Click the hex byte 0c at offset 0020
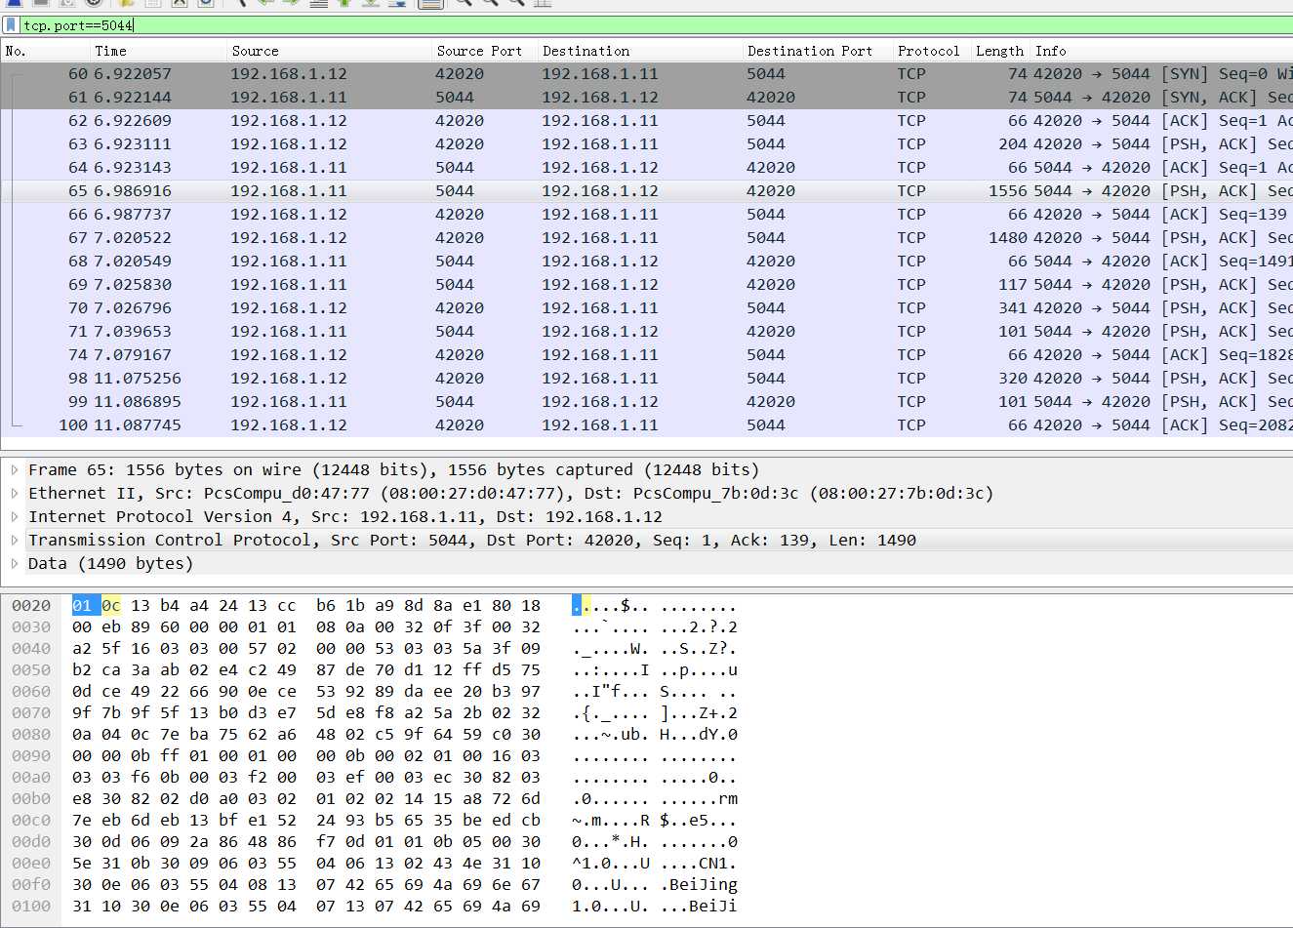Image resolution: width=1293 pixels, height=928 pixels. 111,606
